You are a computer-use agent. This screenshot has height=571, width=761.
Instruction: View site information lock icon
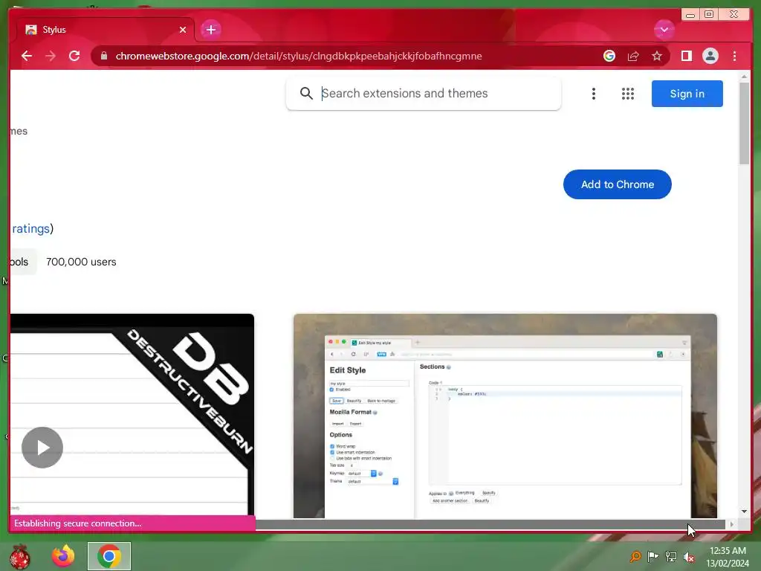click(103, 56)
